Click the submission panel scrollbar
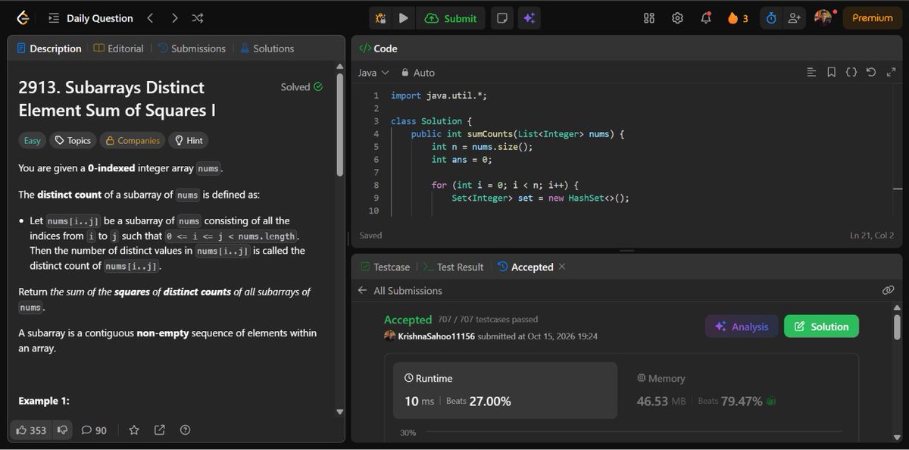909x450 pixels. point(898,328)
